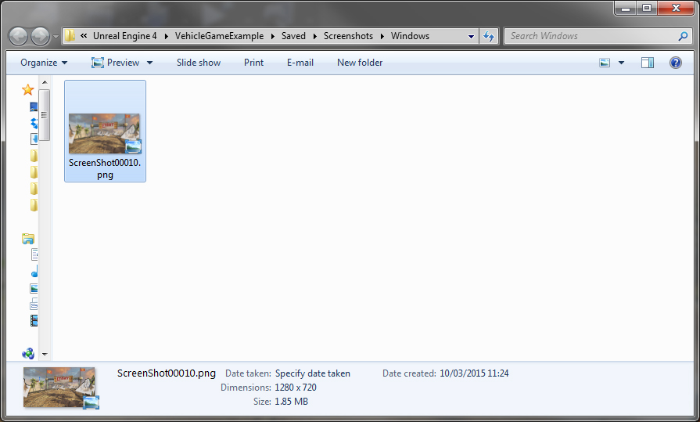
Task: Choose Print in the command bar
Action: click(x=253, y=63)
